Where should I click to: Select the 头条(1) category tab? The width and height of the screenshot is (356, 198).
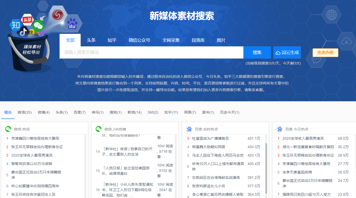(x=62, y=112)
